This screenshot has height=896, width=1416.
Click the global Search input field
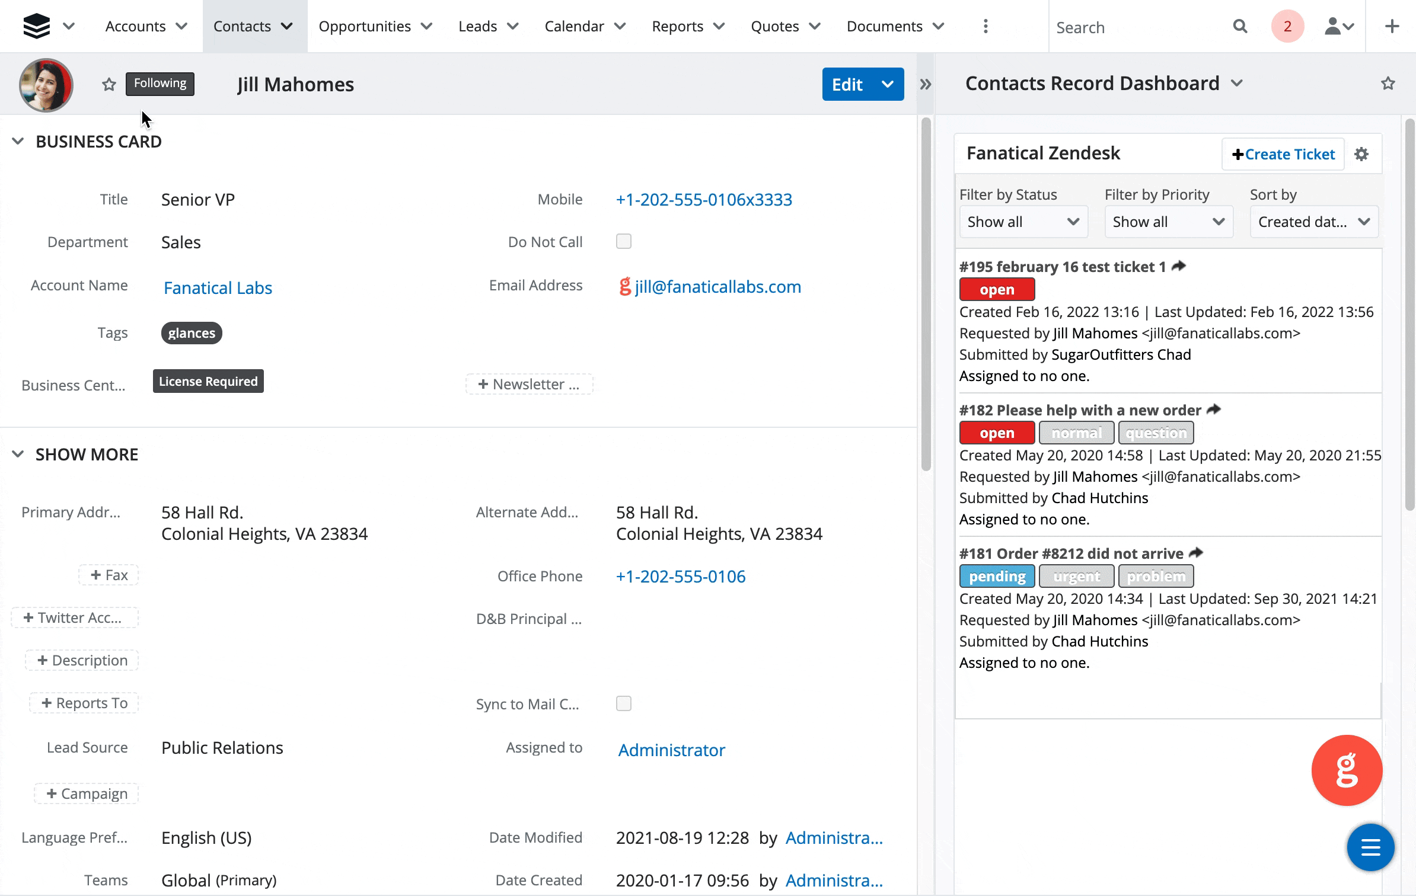coord(1138,27)
